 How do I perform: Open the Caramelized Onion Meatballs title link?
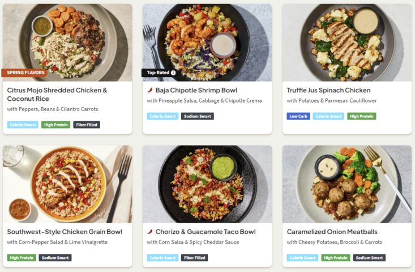click(332, 232)
